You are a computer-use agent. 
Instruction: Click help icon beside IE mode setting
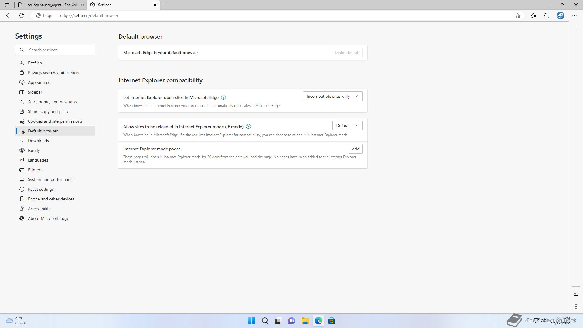(248, 126)
